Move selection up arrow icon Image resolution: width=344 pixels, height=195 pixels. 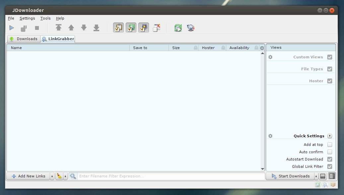pyautogui.click(x=71, y=28)
